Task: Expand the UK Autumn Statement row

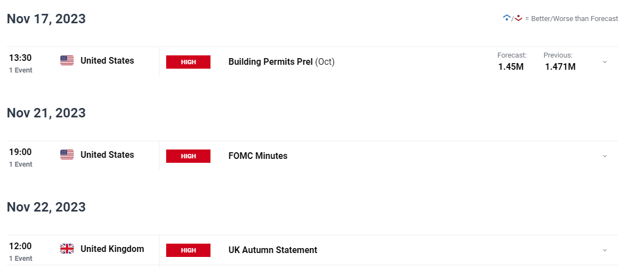Action: point(605,250)
